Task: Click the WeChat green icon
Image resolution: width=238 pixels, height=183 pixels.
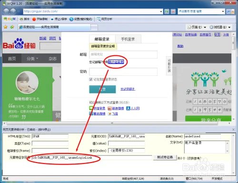Action: (x=91, y=108)
